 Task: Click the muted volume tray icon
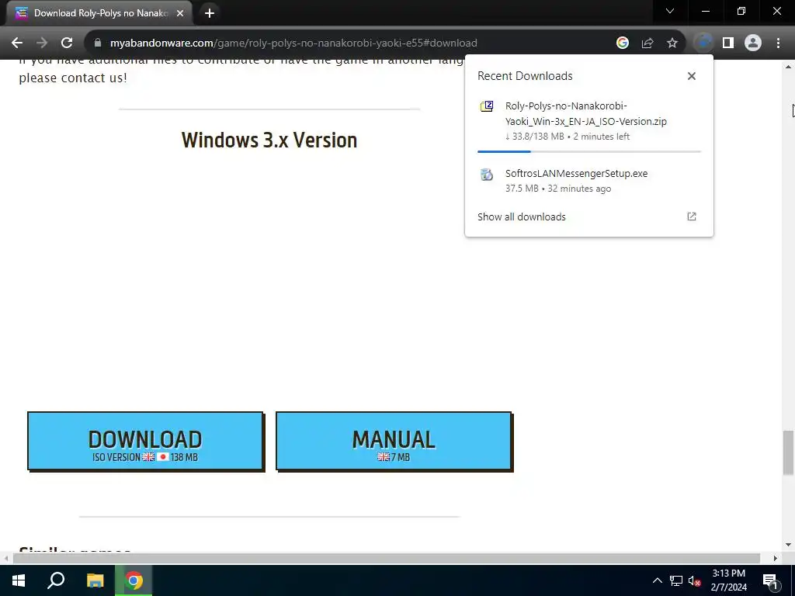(x=695, y=580)
